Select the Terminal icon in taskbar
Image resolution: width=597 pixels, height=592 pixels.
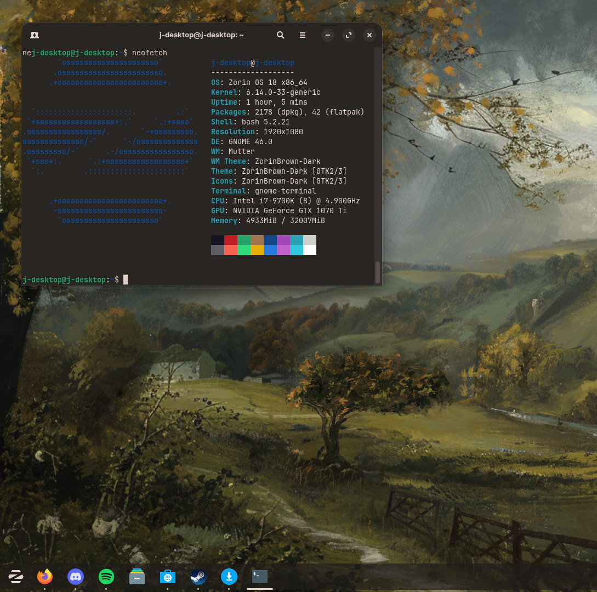pos(260,577)
